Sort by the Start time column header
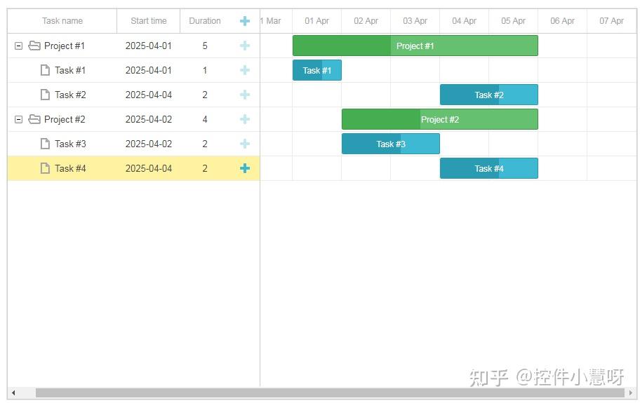Viewport: 640px width, 403px height. pos(149,21)
